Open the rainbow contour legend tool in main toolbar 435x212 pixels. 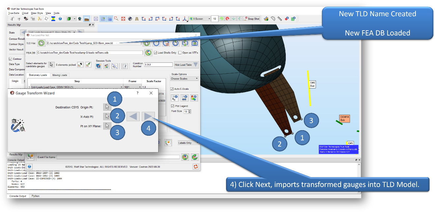[x=53, y=19]
